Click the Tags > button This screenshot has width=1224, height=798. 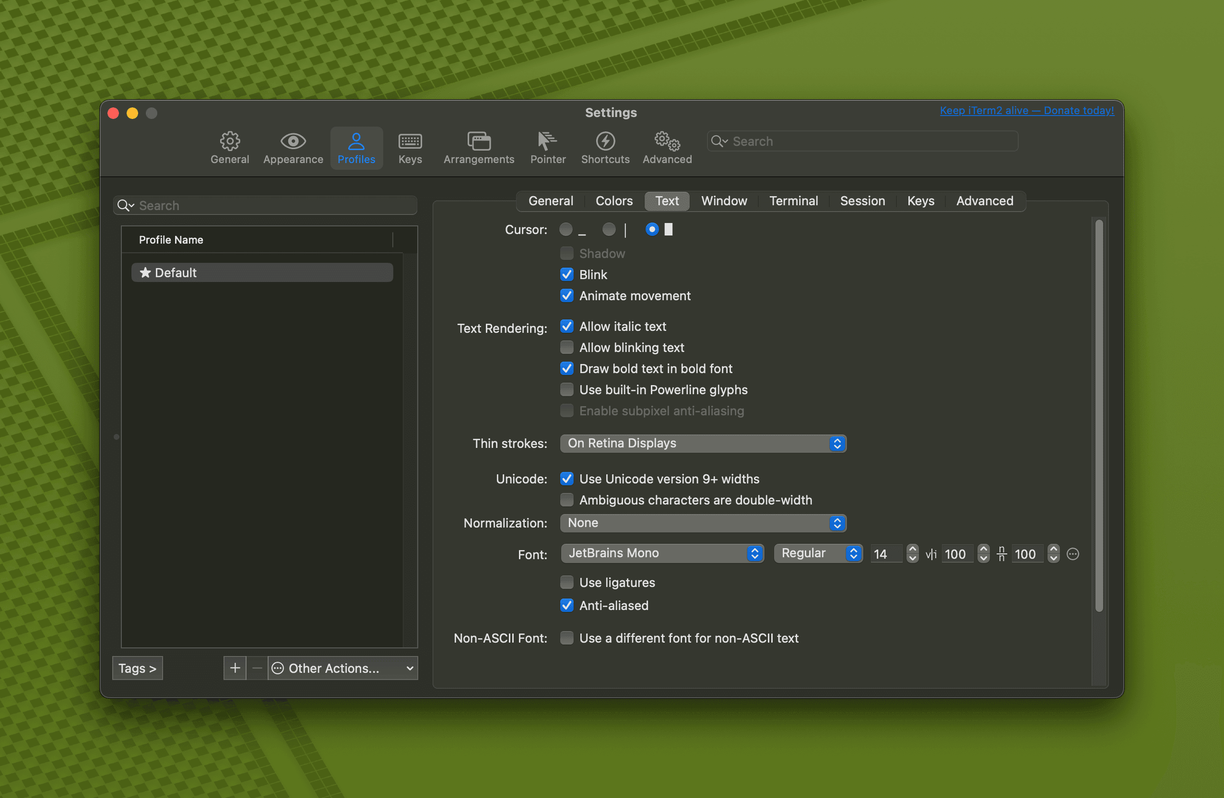tap(137, 668)
